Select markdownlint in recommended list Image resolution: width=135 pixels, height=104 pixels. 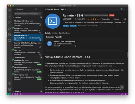coord(28,62)
